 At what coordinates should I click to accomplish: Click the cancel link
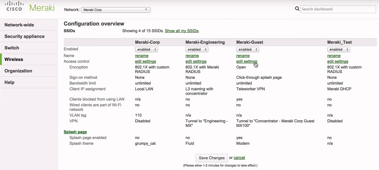(239, 158)
